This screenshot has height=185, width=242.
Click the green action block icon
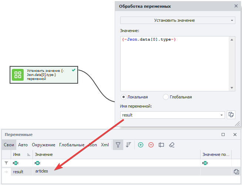[x=17, y=74]
